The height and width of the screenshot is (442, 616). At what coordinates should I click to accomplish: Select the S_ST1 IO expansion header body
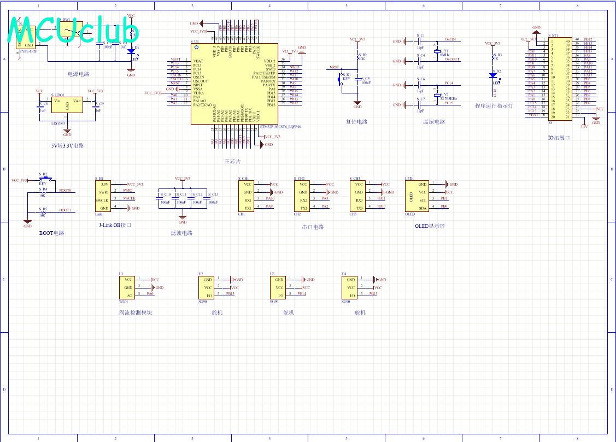560,79
